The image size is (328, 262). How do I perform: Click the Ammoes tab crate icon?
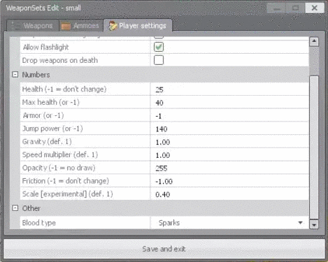pos(66,26)
